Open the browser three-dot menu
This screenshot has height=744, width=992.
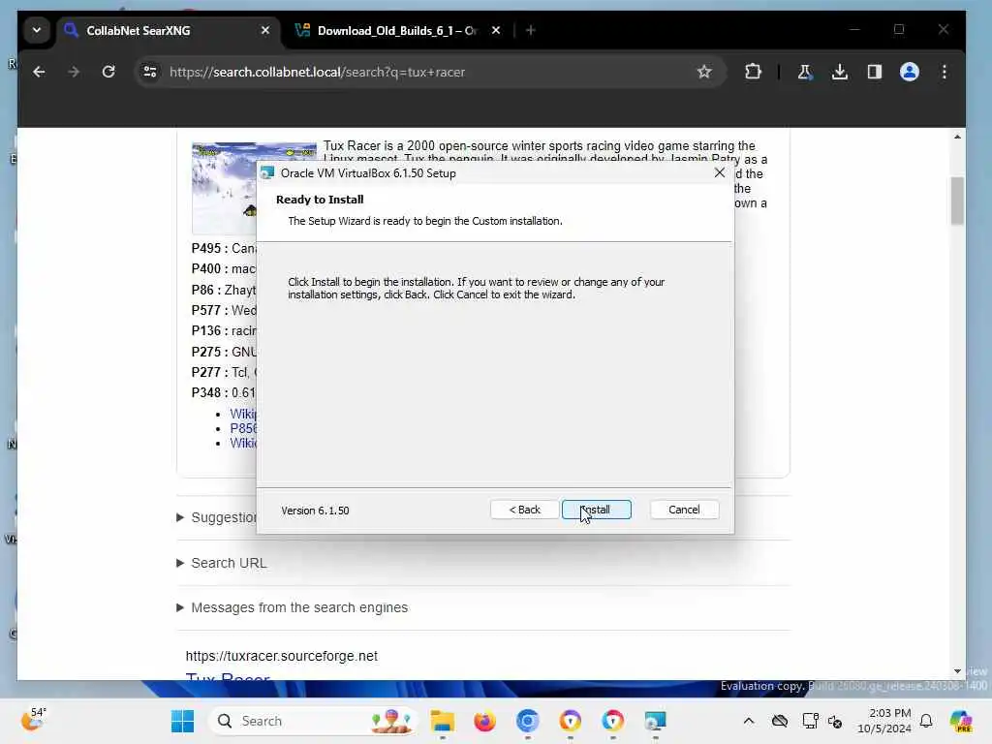tap(944, 72)
